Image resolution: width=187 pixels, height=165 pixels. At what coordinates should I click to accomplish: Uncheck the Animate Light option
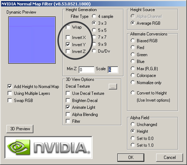pyautogui.click(x=68, y=107)
